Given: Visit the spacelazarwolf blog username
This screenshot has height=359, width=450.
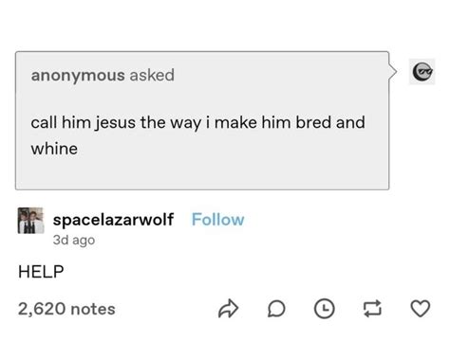Looking at the screenshot, I should (113, 220).
